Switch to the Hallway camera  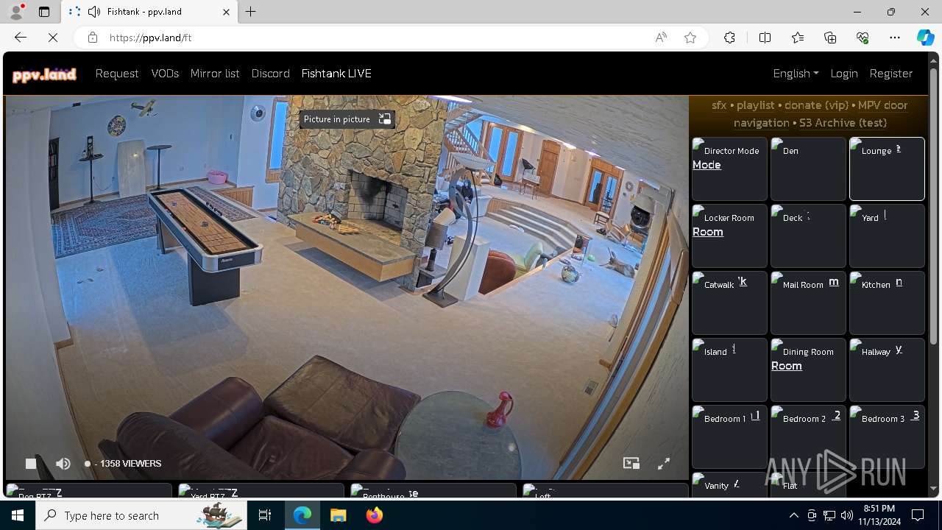(x=887, y=370)
